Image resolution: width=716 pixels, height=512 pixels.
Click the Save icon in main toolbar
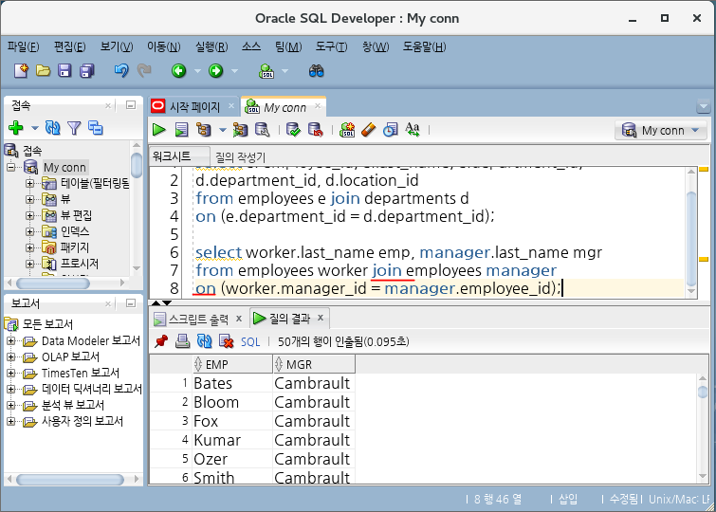[x=64, y=71]
